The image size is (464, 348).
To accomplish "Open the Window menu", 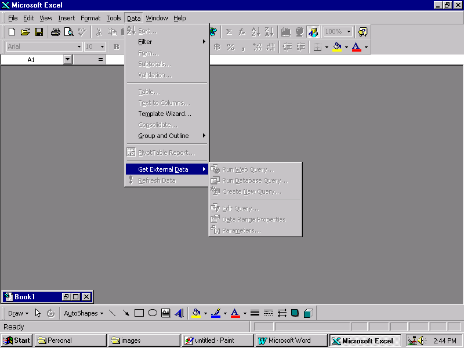I will [x=157, y=18].
